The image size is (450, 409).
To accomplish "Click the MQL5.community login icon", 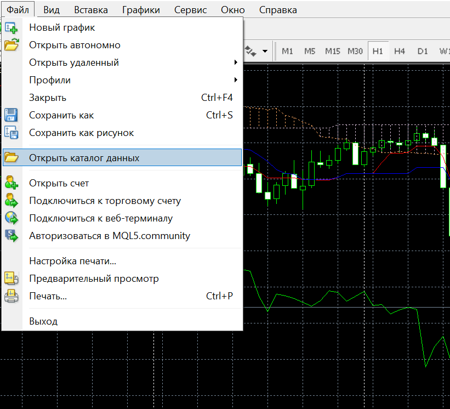I will 12,236.
